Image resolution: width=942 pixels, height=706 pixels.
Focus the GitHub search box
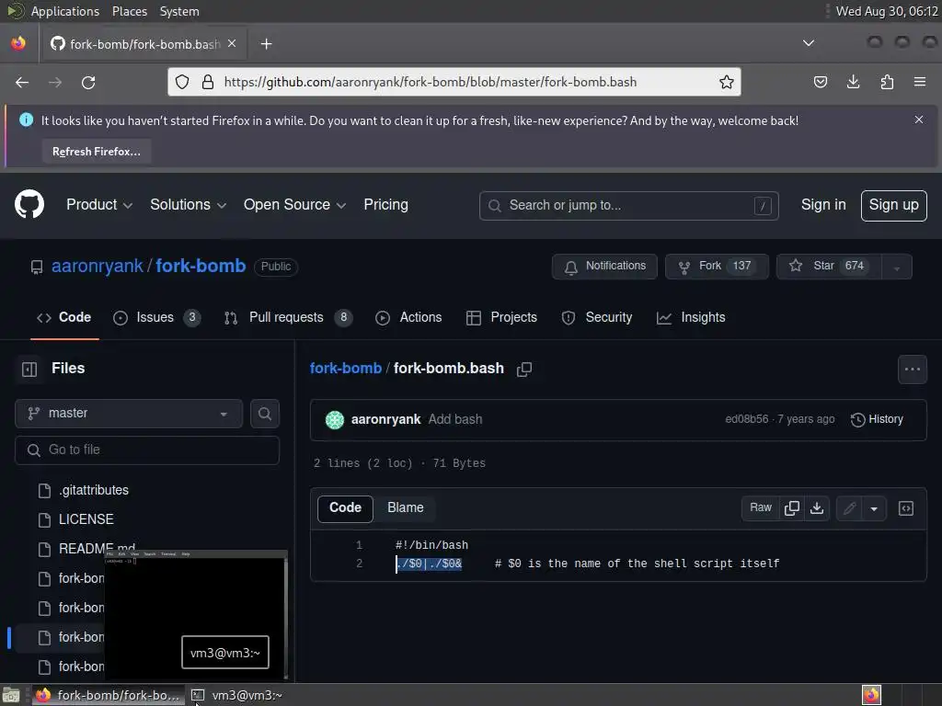point(629,206)
